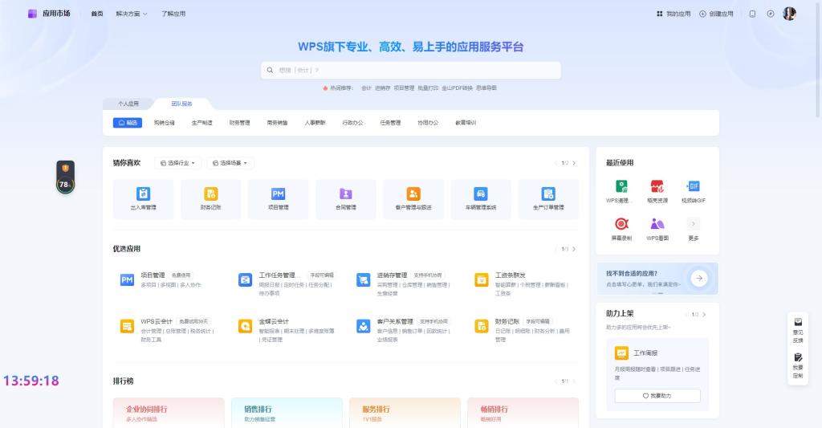Open the 销售排行 ranking card

click(x=287, y=413)
